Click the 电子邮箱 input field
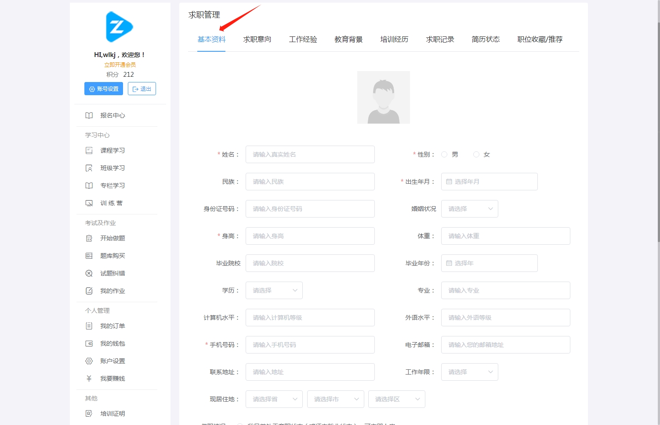Viewport: 660px width, 425px height. [506, 345]
